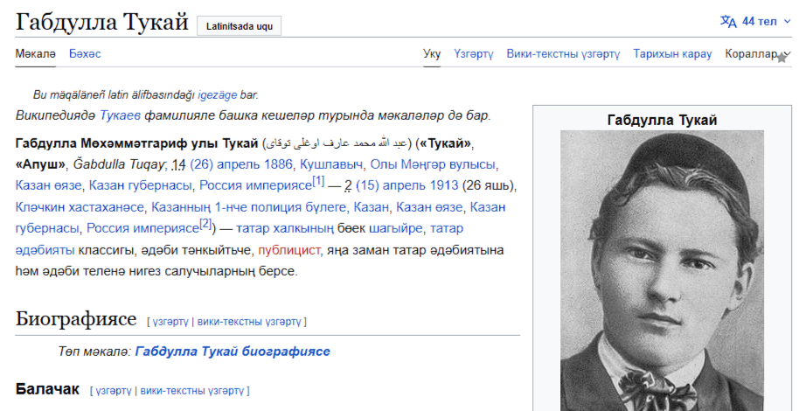The height and width of the screenshot is (411, 799).
Task: Edit Балачак section wiki-text
Action: tap(192, 390)
